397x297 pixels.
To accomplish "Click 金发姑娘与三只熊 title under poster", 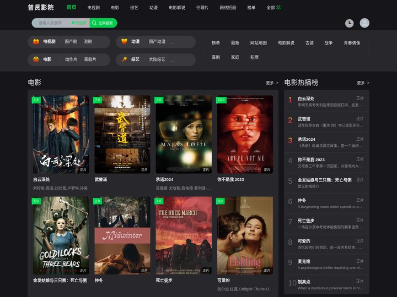I will 60,280.
